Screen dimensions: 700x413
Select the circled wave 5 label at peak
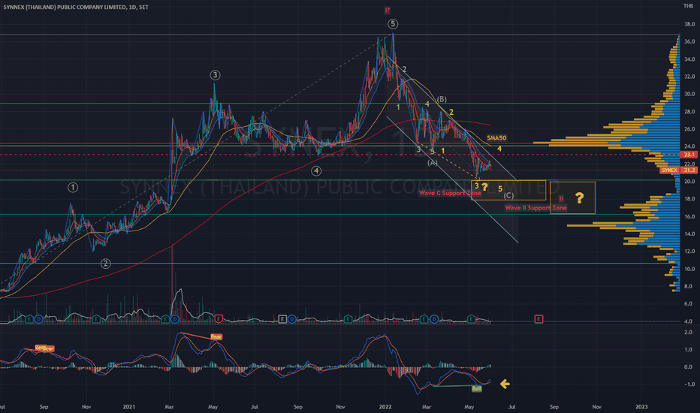pos(392,24)
